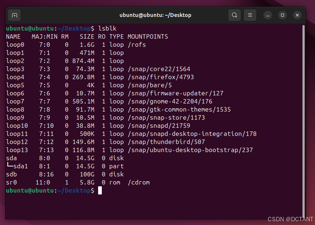Click the part type in the sda1 row
Viewport: 315px width, 225px height.
click(x=117, y=166)
